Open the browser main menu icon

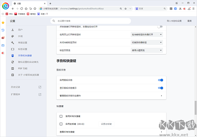click(x=193, y=9)
